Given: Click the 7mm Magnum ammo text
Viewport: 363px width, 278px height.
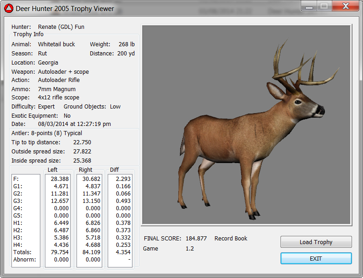Looking at the screenshot, I should coord(57,89).
